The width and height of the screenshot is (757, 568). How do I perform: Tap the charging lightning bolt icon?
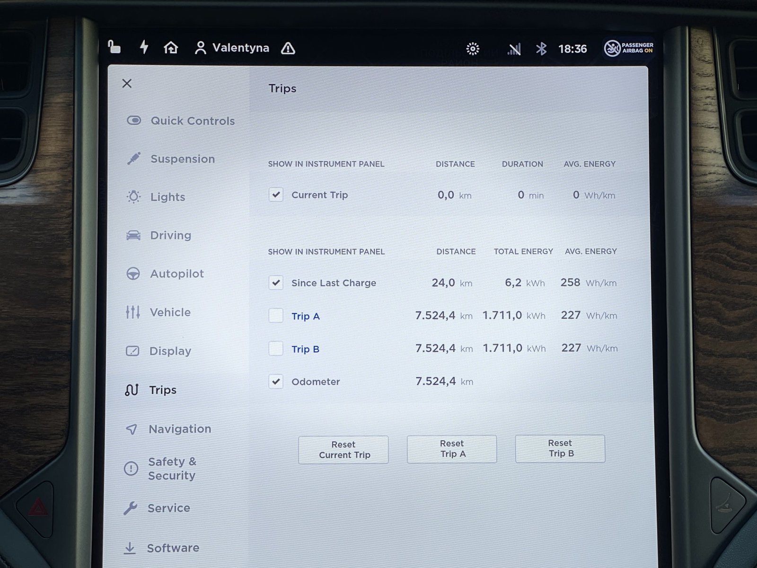pos(144,47)
